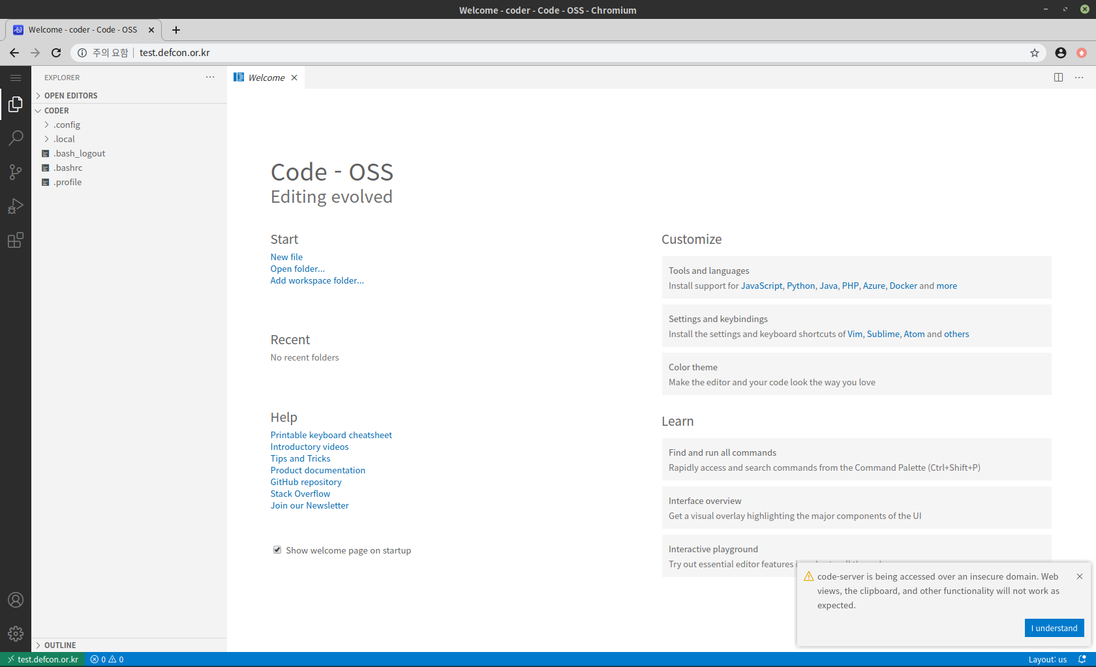1096x667 pixels.
Task: Open the Interface overview card
Action: coord(857,508)
